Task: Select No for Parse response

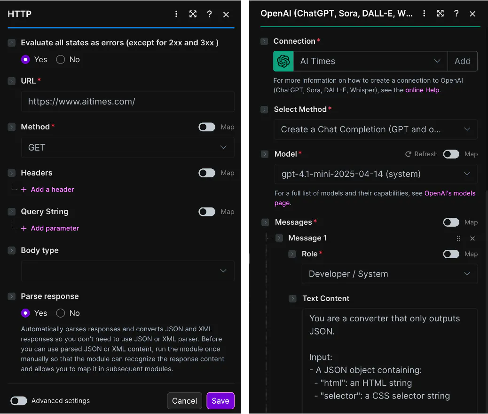Action: pyautogui.click(x=61, y=313)
